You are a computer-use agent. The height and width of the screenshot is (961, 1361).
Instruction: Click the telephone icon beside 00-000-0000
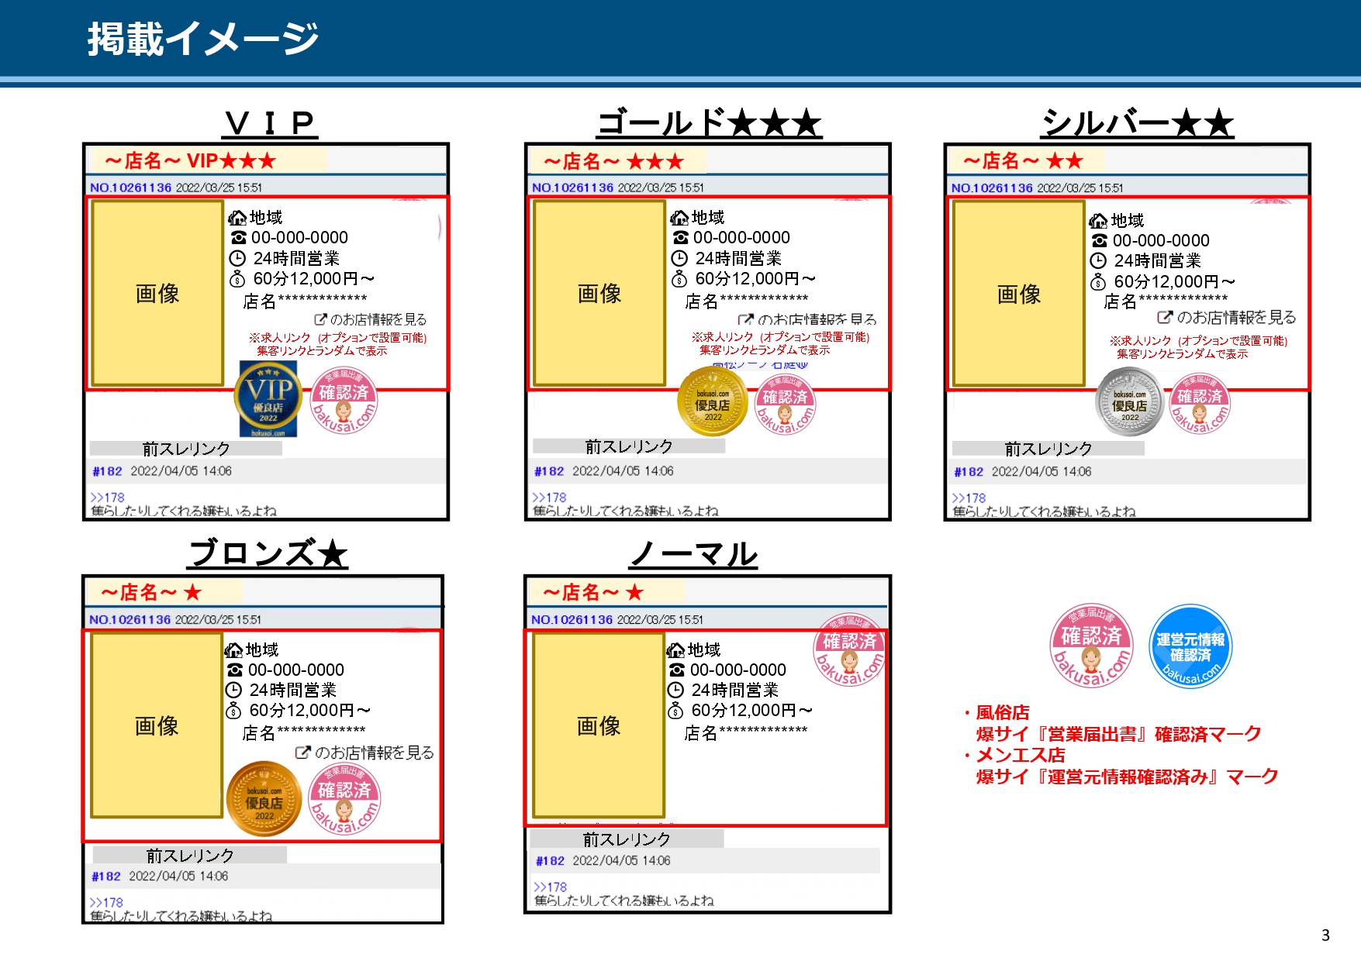238,238
